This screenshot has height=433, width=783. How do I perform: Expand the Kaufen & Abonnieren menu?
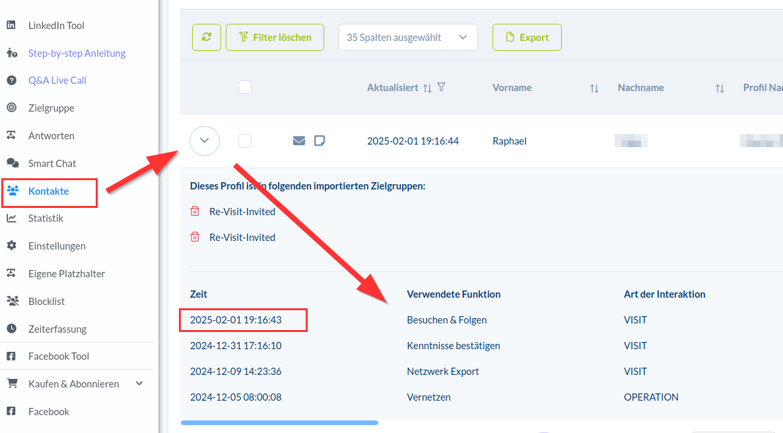tap(139, 383)
